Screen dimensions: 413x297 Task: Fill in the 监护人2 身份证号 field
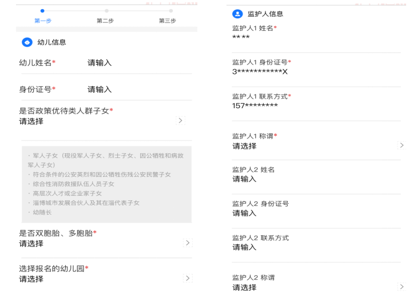[x=244, y=213]
